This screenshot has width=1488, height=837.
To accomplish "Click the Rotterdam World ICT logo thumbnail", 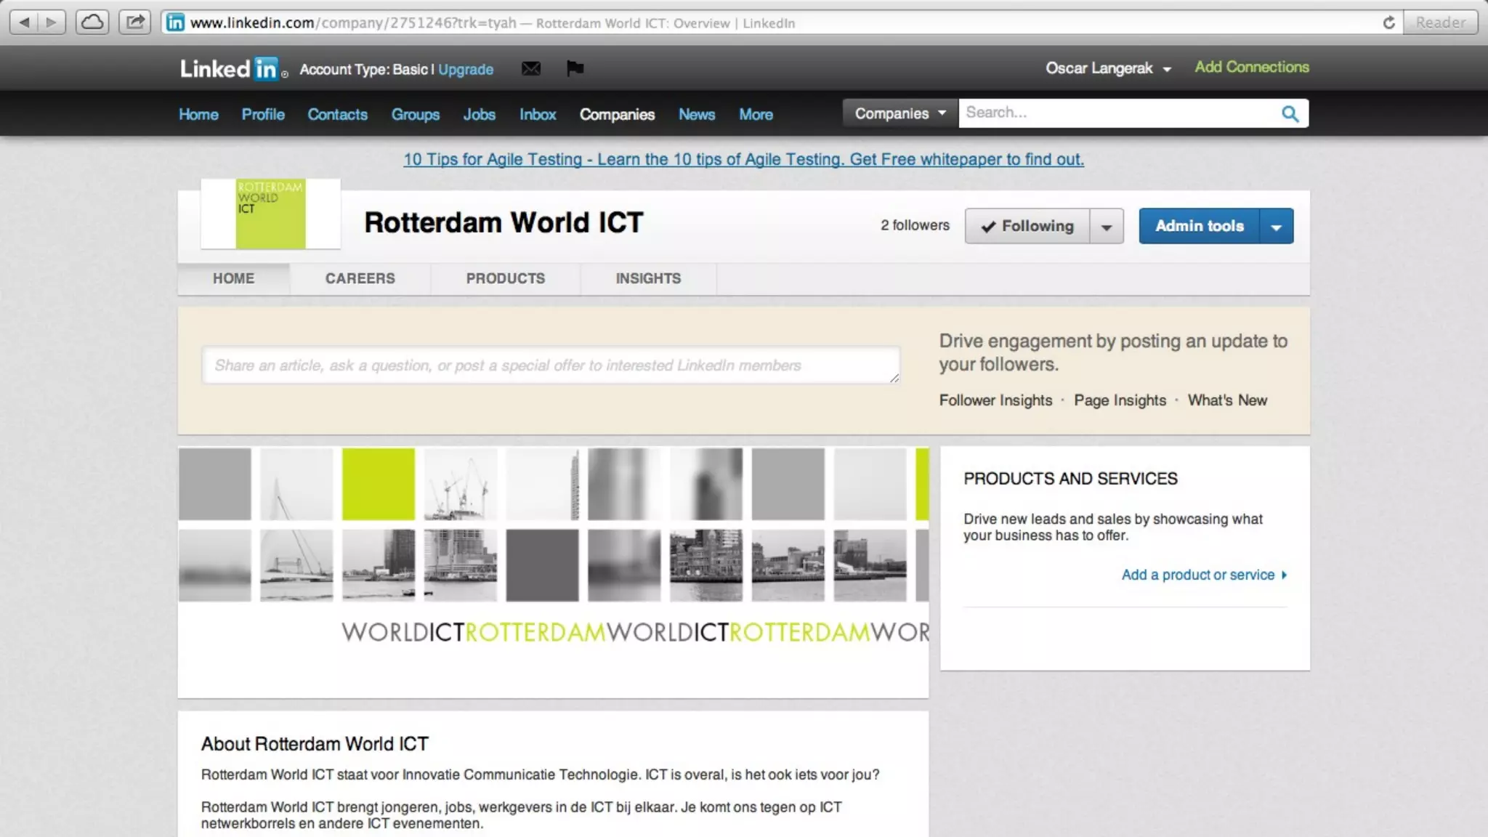I will click(270, 214).
